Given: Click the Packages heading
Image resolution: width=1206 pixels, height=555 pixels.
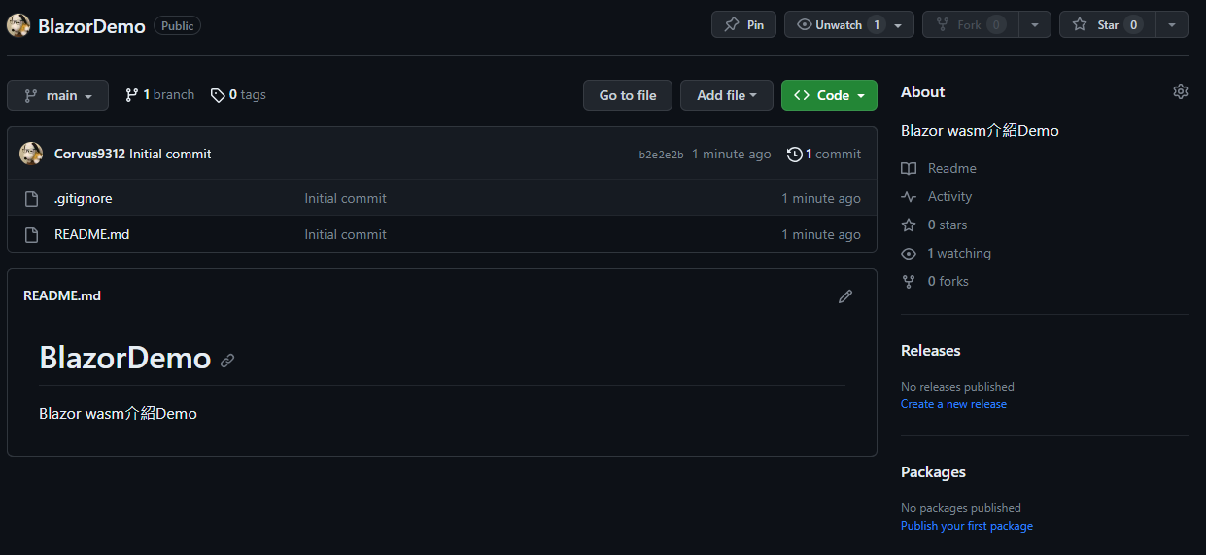Looking at the screenshot, I should click(933, 472).
